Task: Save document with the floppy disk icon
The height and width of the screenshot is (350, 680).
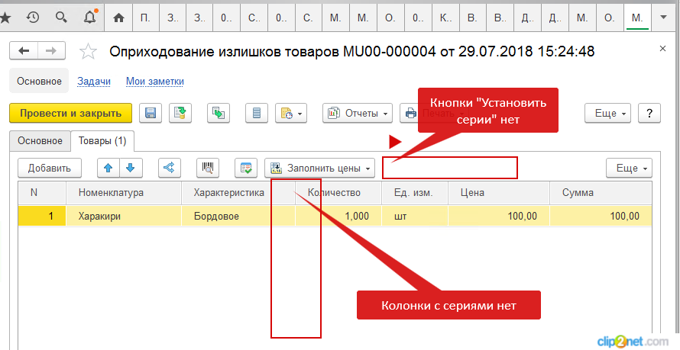Action: click(151, 114)
